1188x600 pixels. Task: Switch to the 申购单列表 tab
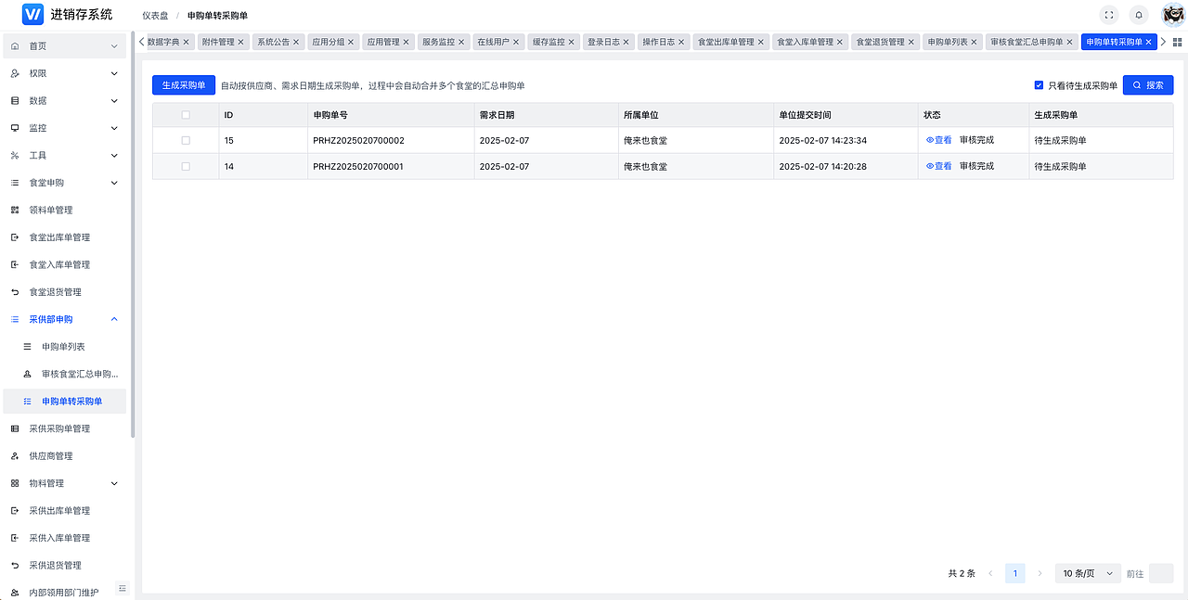pos(952,42)
